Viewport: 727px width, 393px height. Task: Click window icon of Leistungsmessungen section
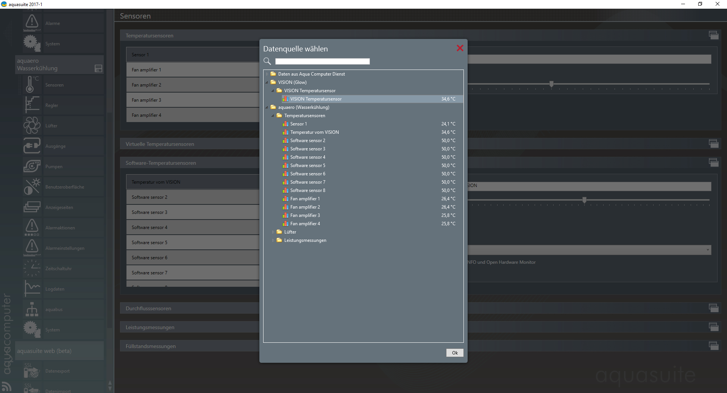pyautogui.click(x=714, y=327)
